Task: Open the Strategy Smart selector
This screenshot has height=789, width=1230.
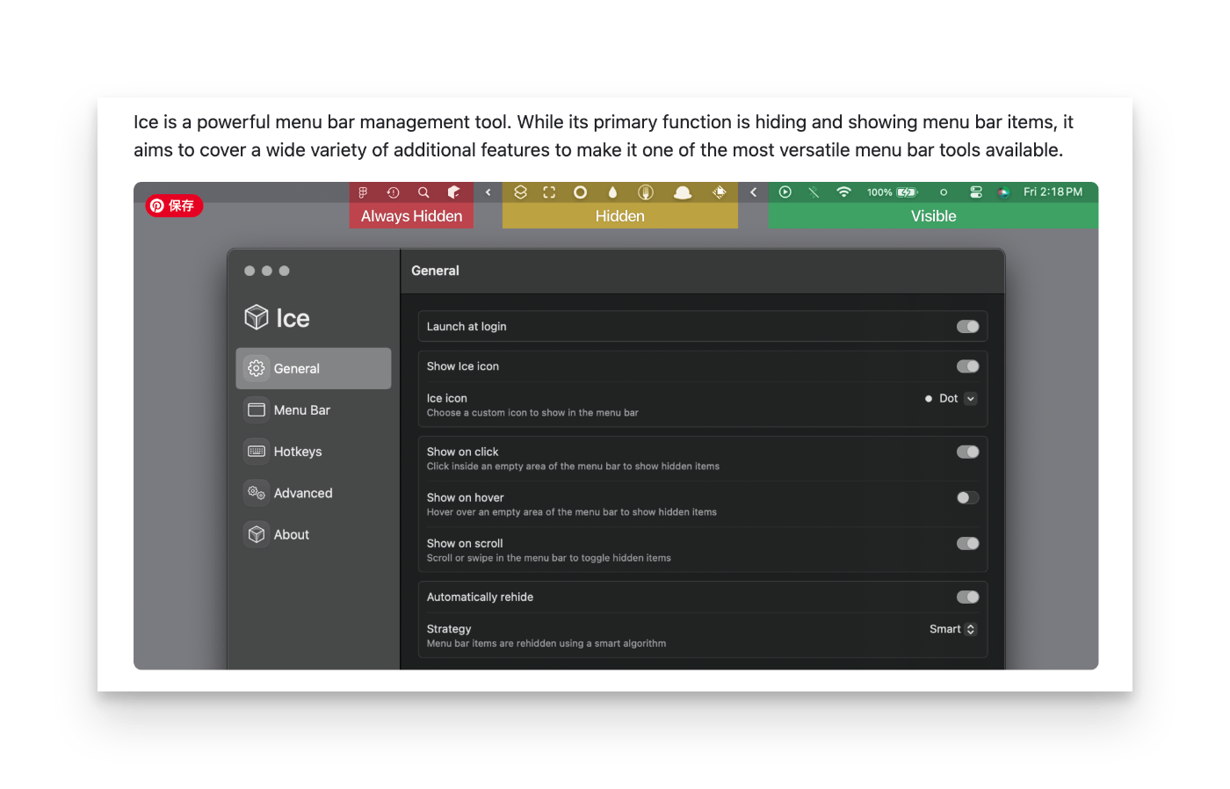Action: coord(953,629)
